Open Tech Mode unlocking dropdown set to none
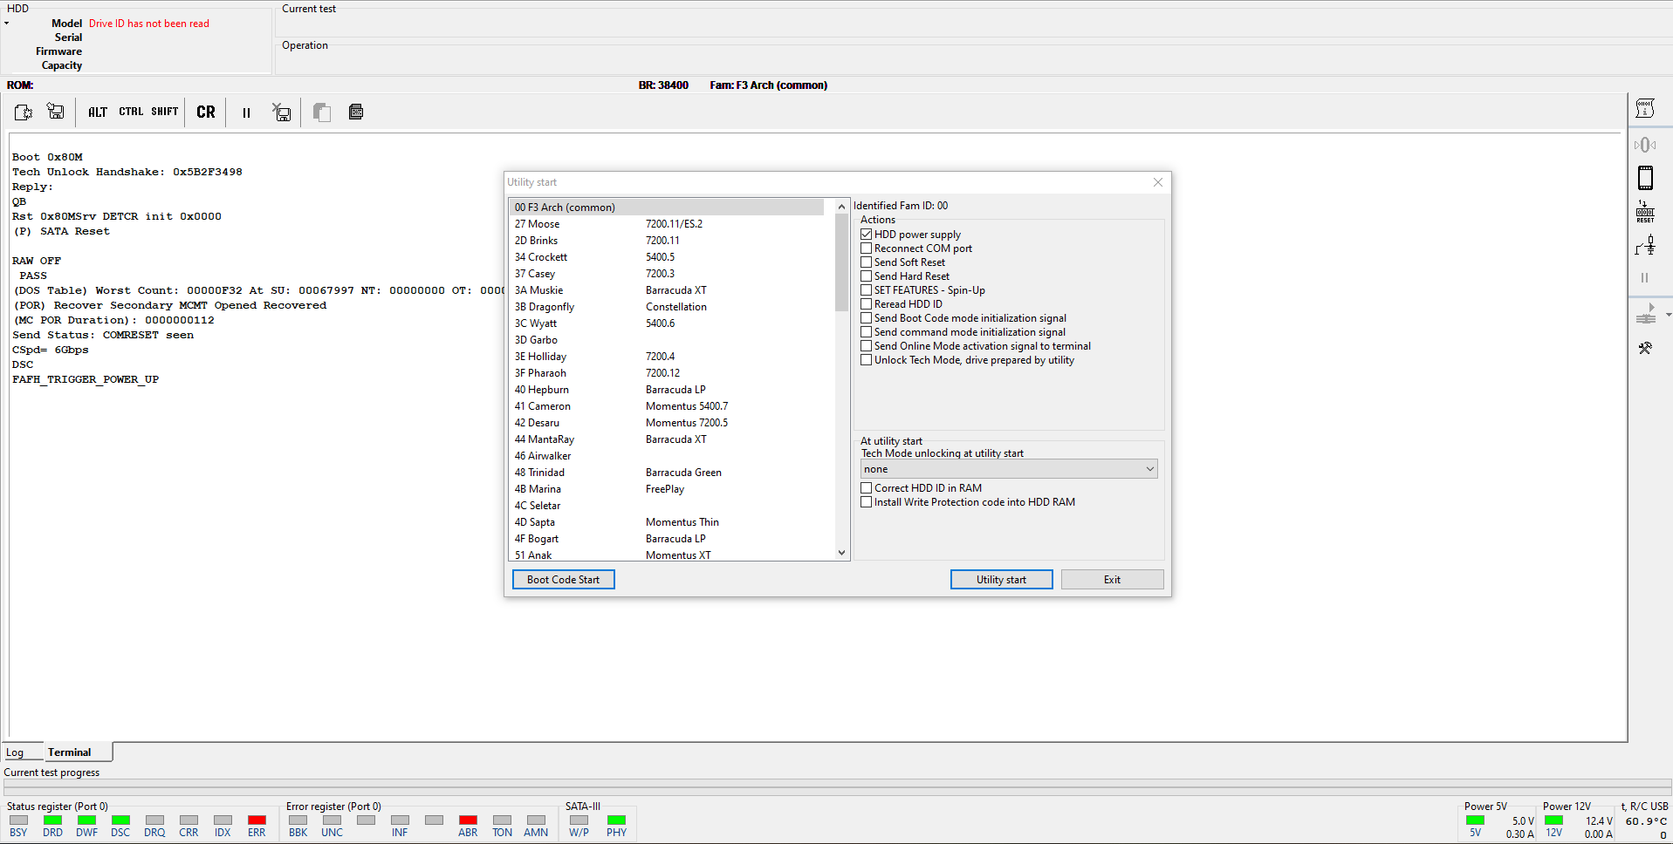 pos(1009,469)
